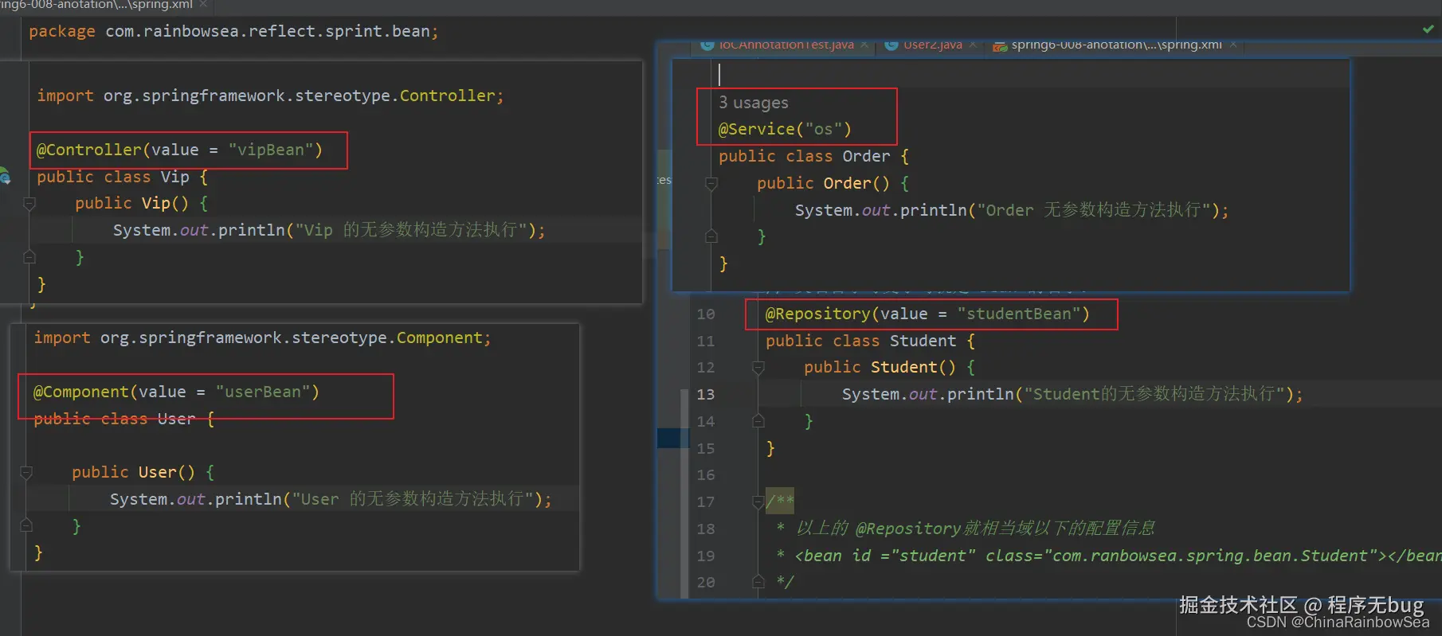Click the green inspection checkmark icon
The height and width of the screenshot is (636, 1442).
(1428, 29)
